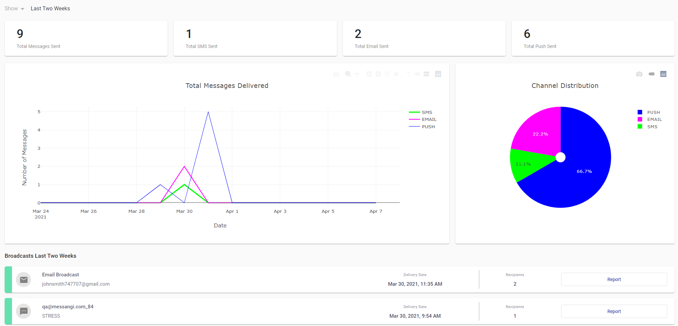Screen dimensions: 678x326
Task: Open the chart in Plotly chart studio
Action: 438,74
